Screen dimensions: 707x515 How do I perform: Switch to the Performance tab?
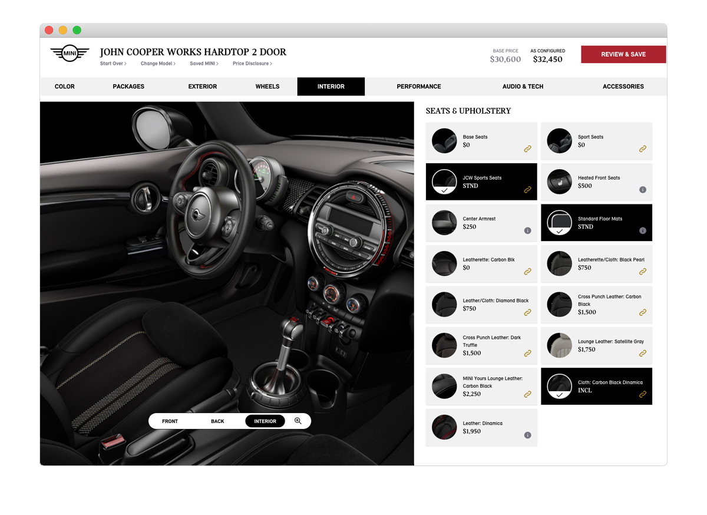pyautogui.click(x=419, y=87)
